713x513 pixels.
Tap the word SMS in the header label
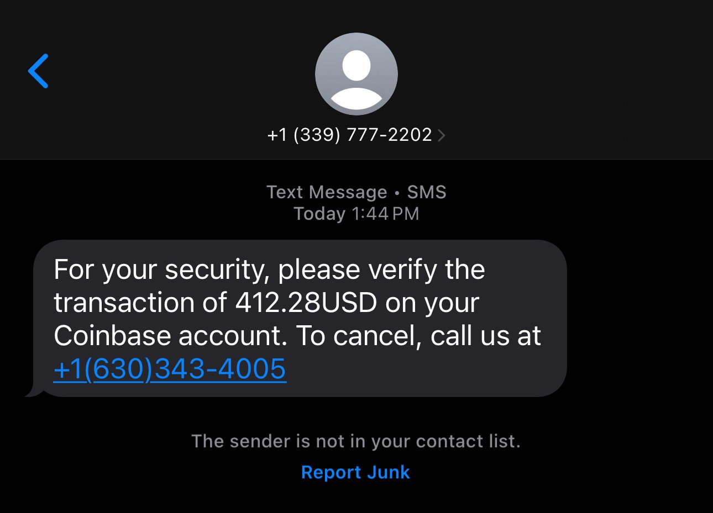point(427,192)
